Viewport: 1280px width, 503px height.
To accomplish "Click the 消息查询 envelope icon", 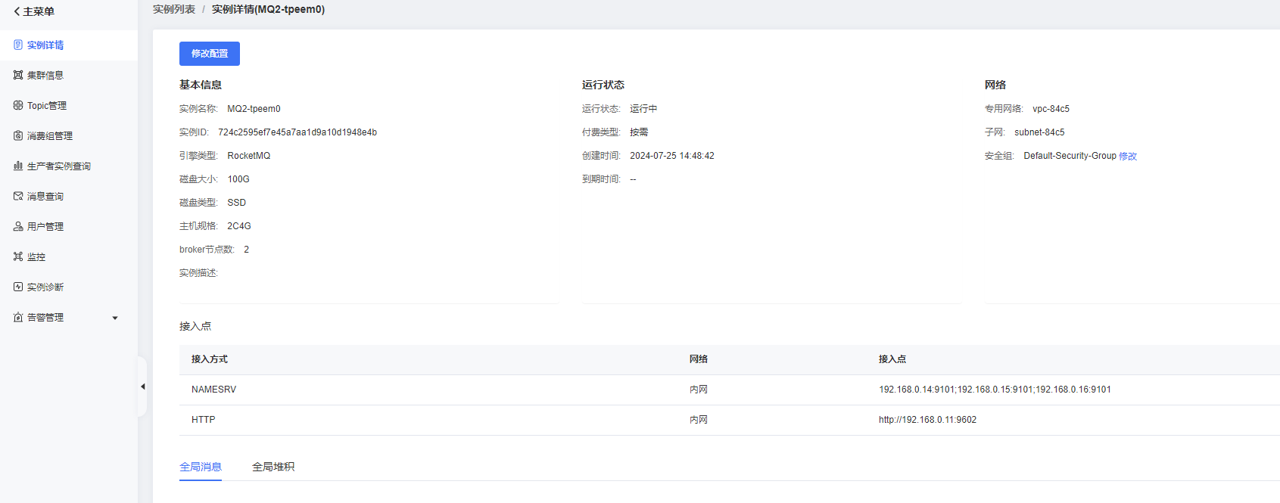I will coord(18,197).
